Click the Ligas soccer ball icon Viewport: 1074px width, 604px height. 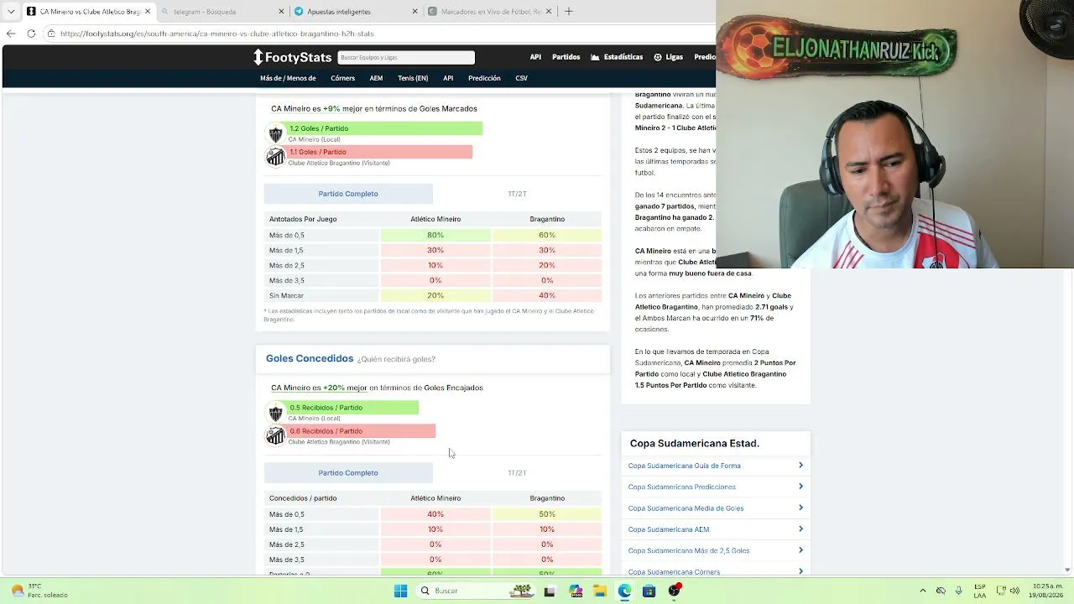tap(658, 57)
